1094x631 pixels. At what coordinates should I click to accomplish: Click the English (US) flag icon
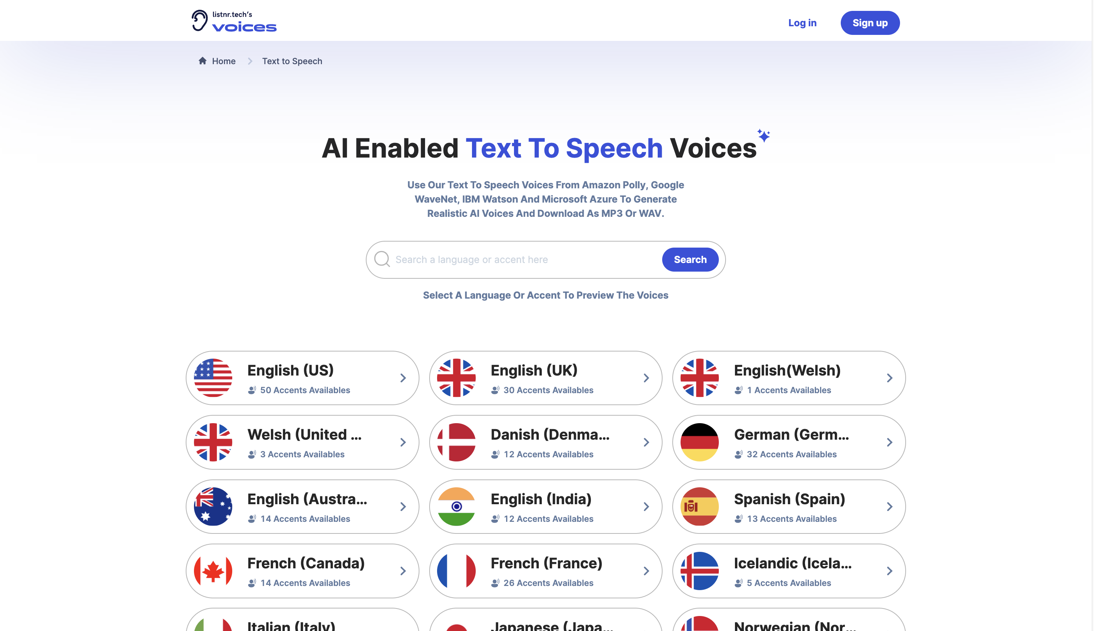coord(213,378)
